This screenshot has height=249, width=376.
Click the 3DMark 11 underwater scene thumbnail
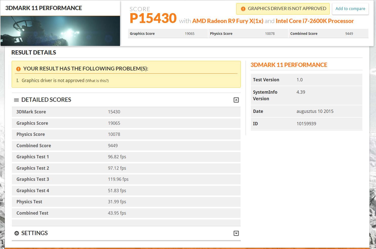(60, 31)
